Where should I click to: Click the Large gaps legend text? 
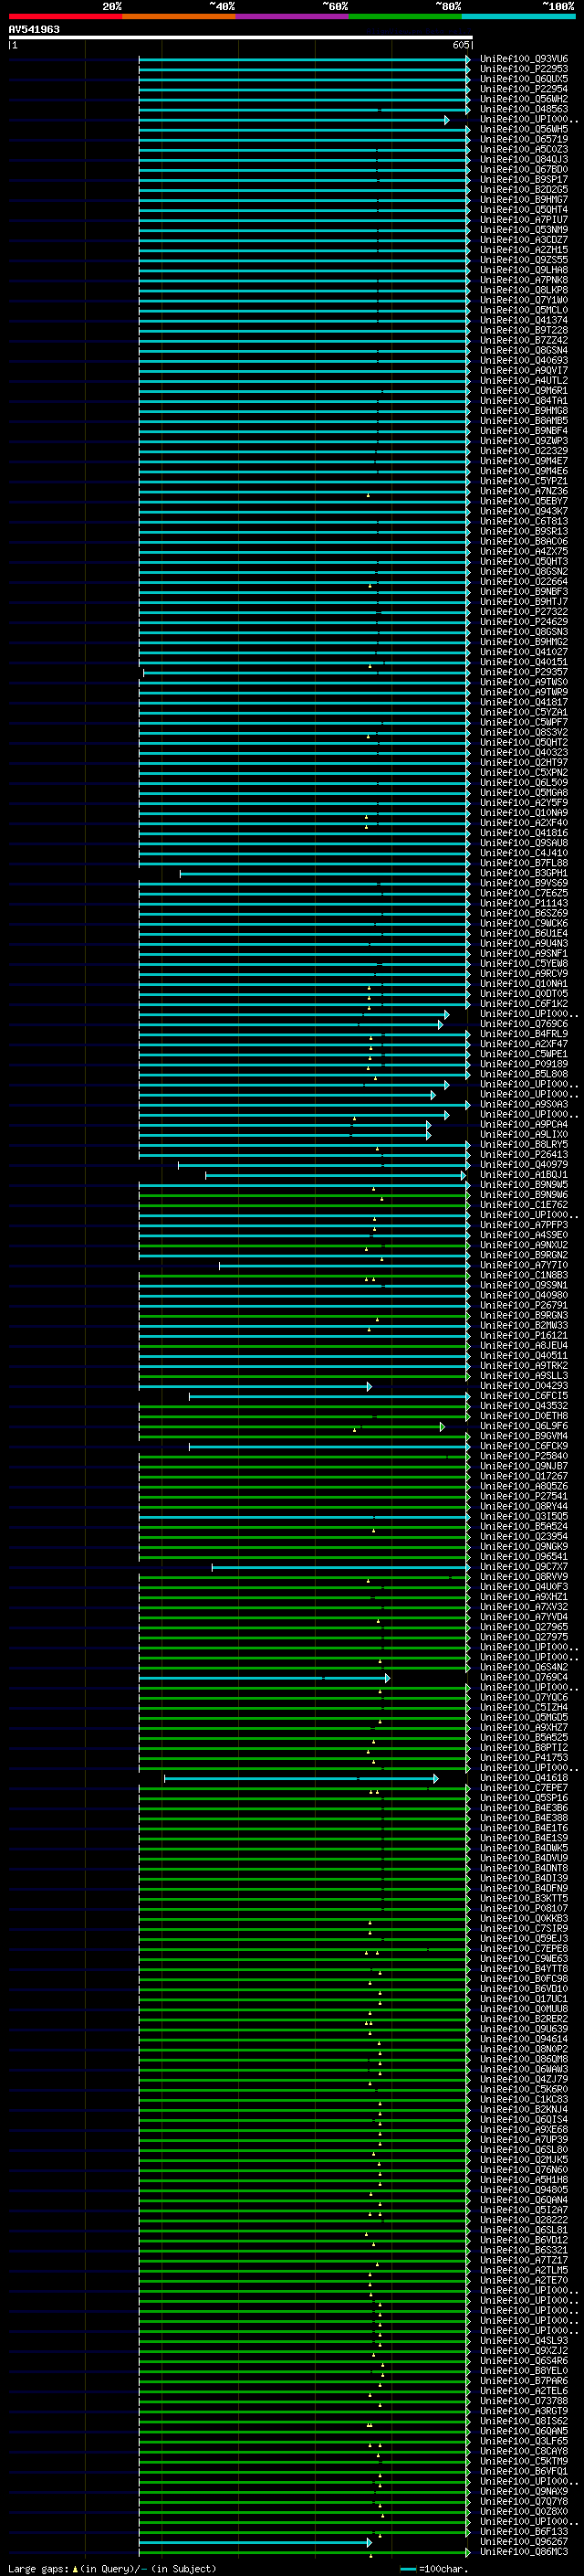click(x=110, y=2569)
